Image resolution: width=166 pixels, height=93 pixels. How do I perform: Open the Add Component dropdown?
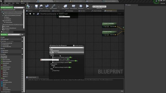click(x=7, y=7)
